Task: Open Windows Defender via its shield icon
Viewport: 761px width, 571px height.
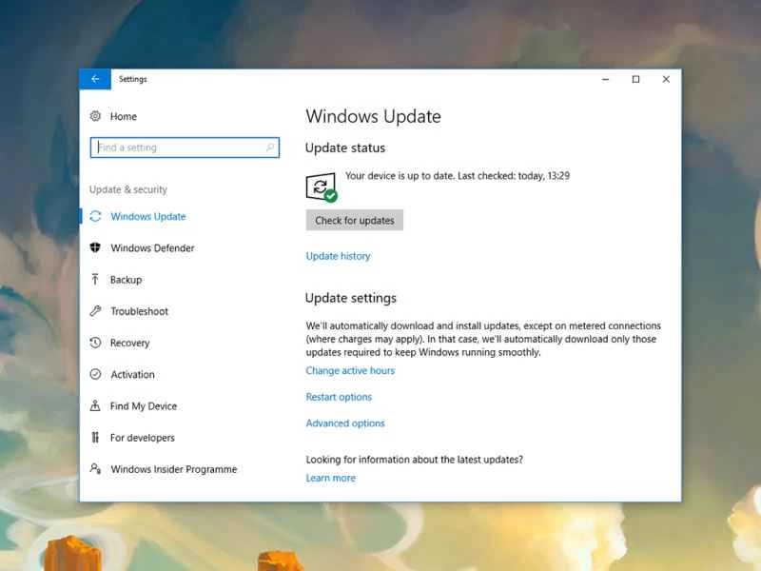Action: point(95,247)
